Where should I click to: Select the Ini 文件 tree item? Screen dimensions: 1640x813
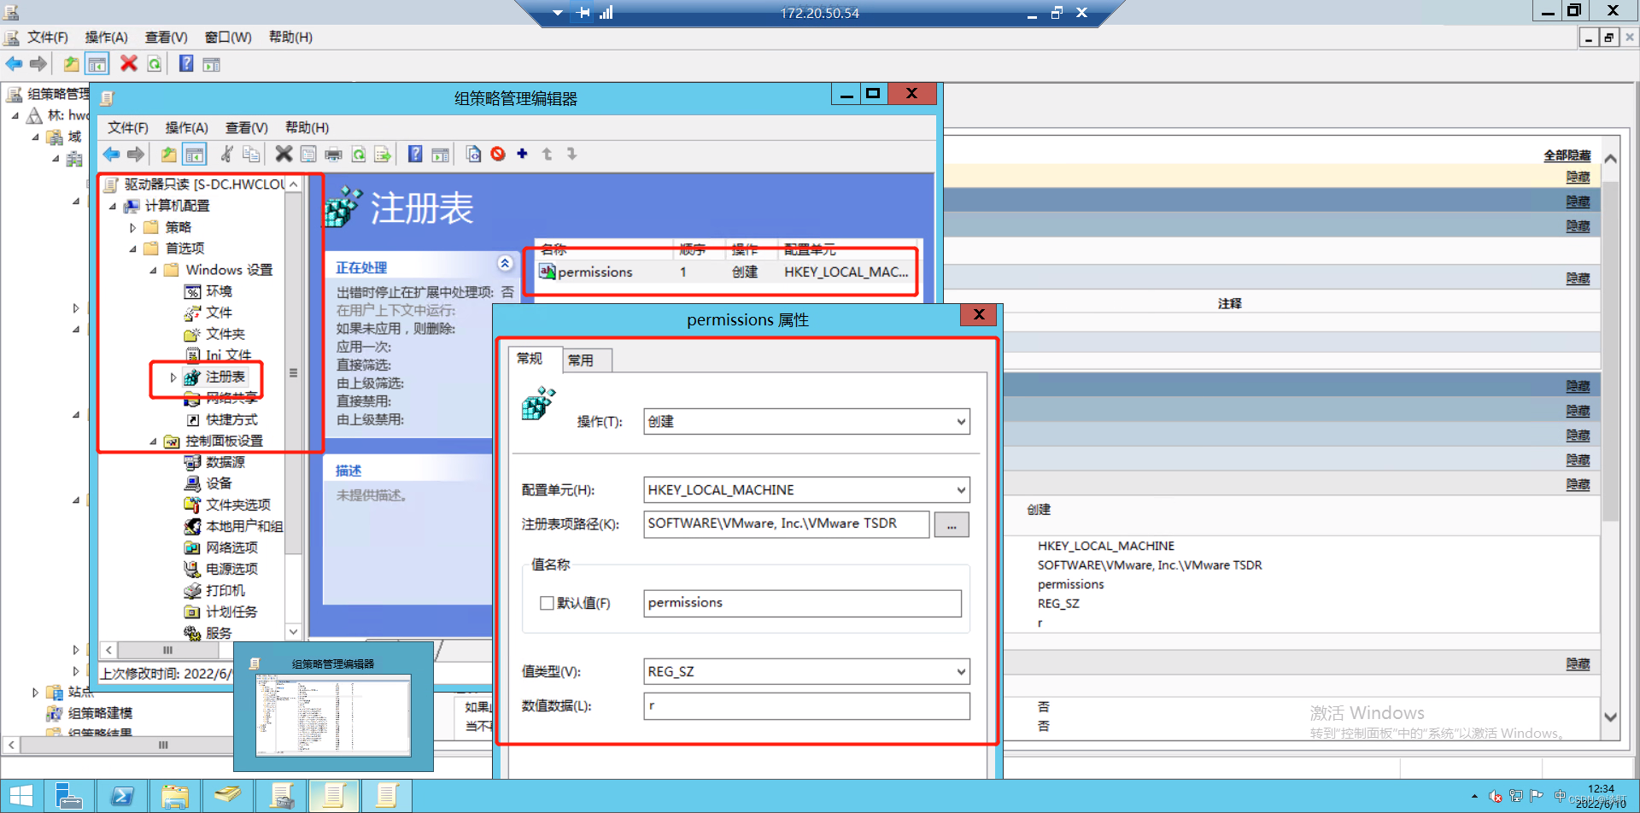[x=228, y=355]
